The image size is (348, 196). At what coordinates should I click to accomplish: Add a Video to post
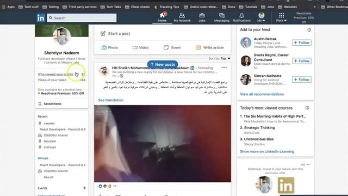[140, 47]
